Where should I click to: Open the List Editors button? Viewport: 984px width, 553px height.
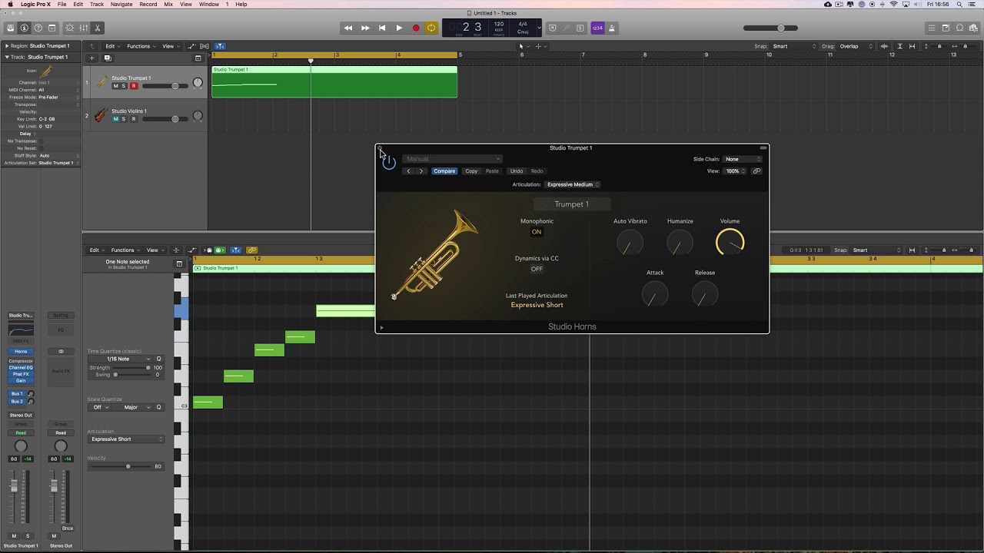932,28
